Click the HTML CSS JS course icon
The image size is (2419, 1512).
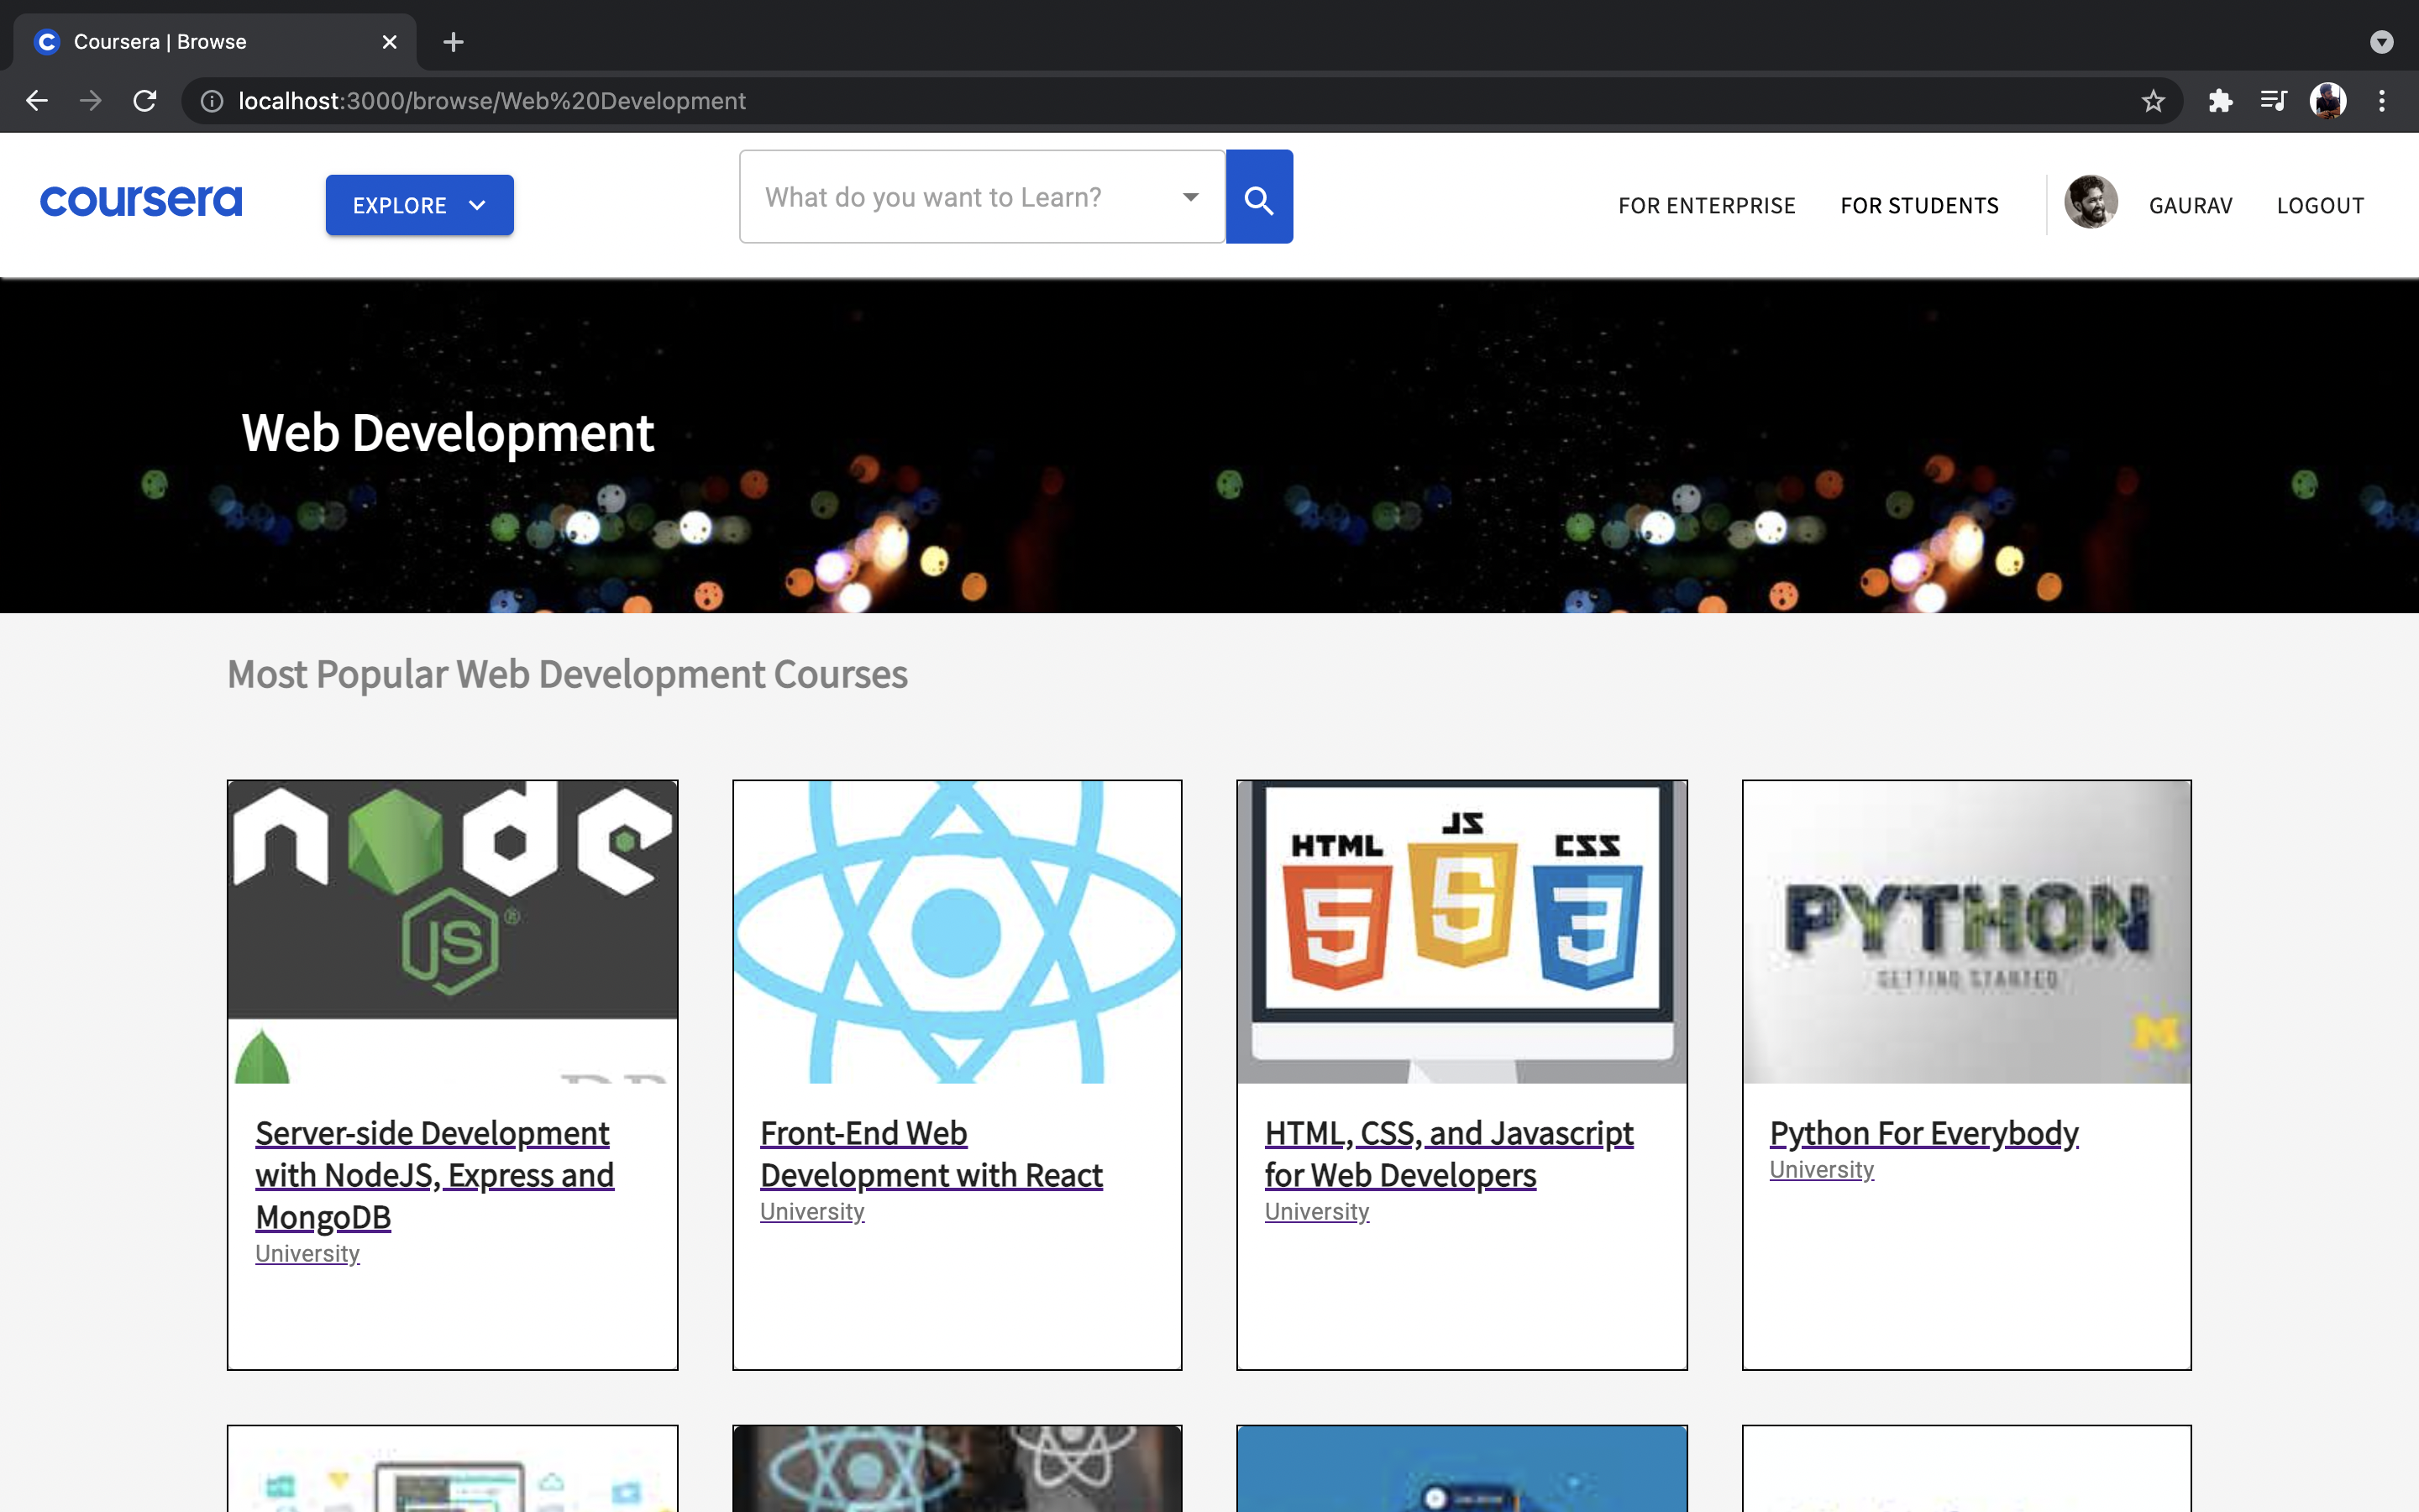[1461, 930]
